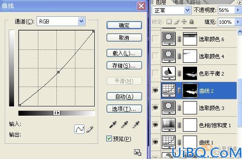Image resolution: width=242 pixels, height=159 pixels.
Task: Select the 色相/饱和度 1 layer mask thumbnail
Action: point(190,125)
